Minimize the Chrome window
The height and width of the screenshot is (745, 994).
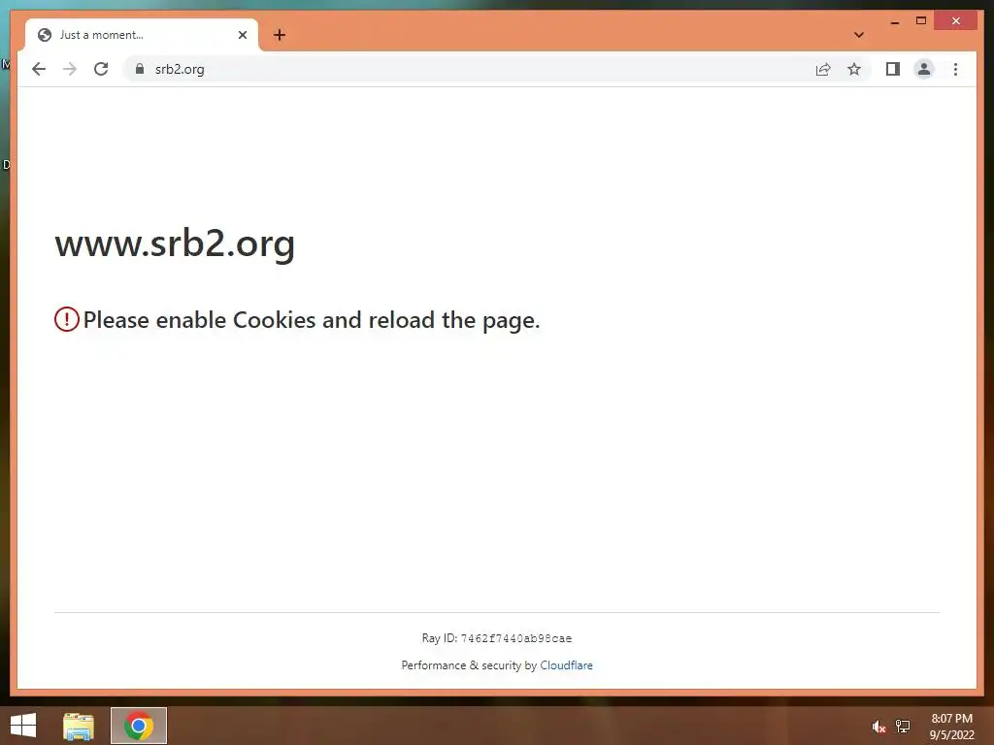point(894,21)
